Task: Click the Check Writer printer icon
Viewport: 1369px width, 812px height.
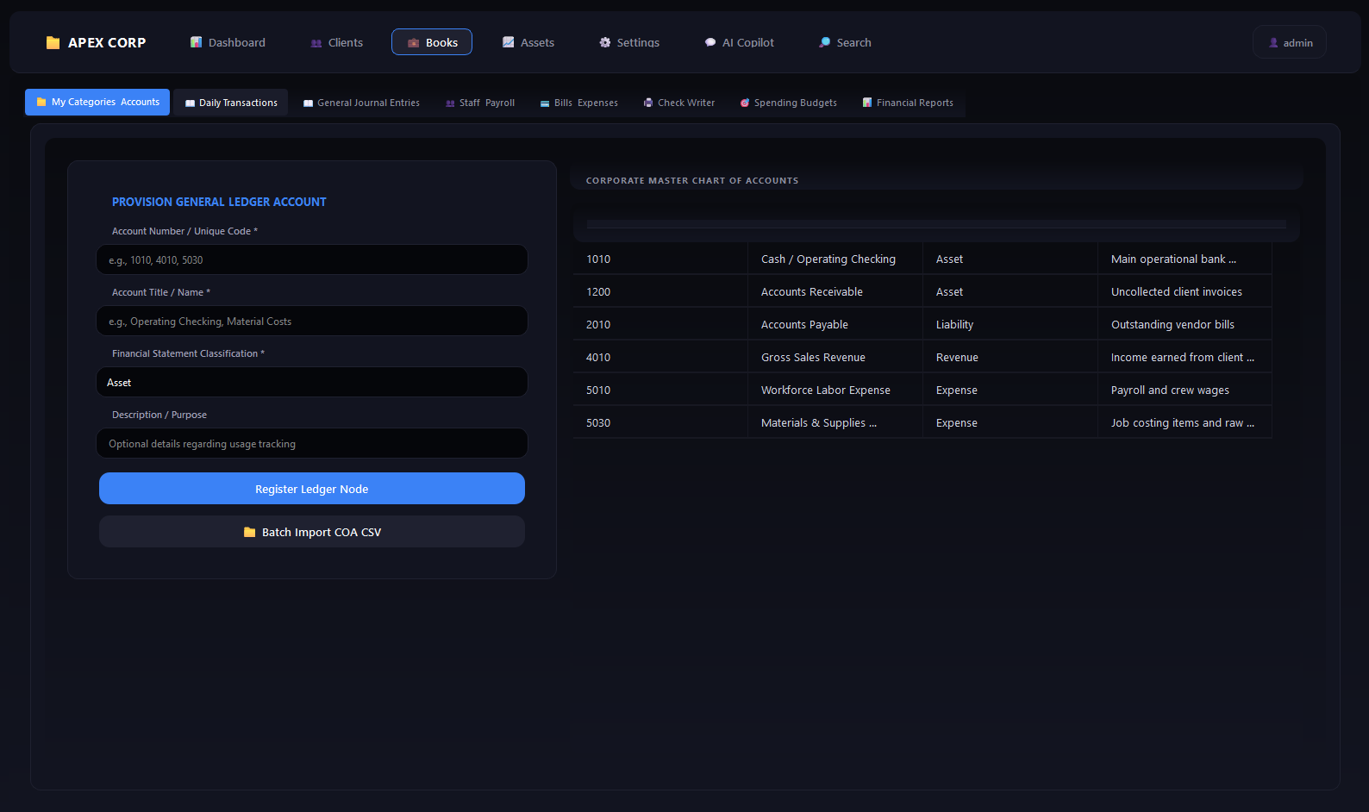Action: point(648,103)
